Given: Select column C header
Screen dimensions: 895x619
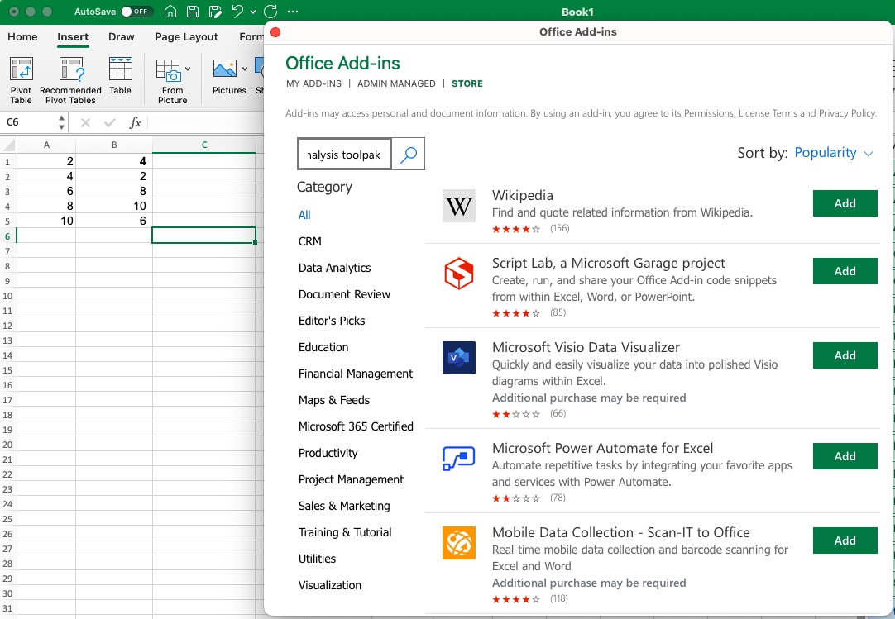Looking at the screenshot, I should point(203,145).
